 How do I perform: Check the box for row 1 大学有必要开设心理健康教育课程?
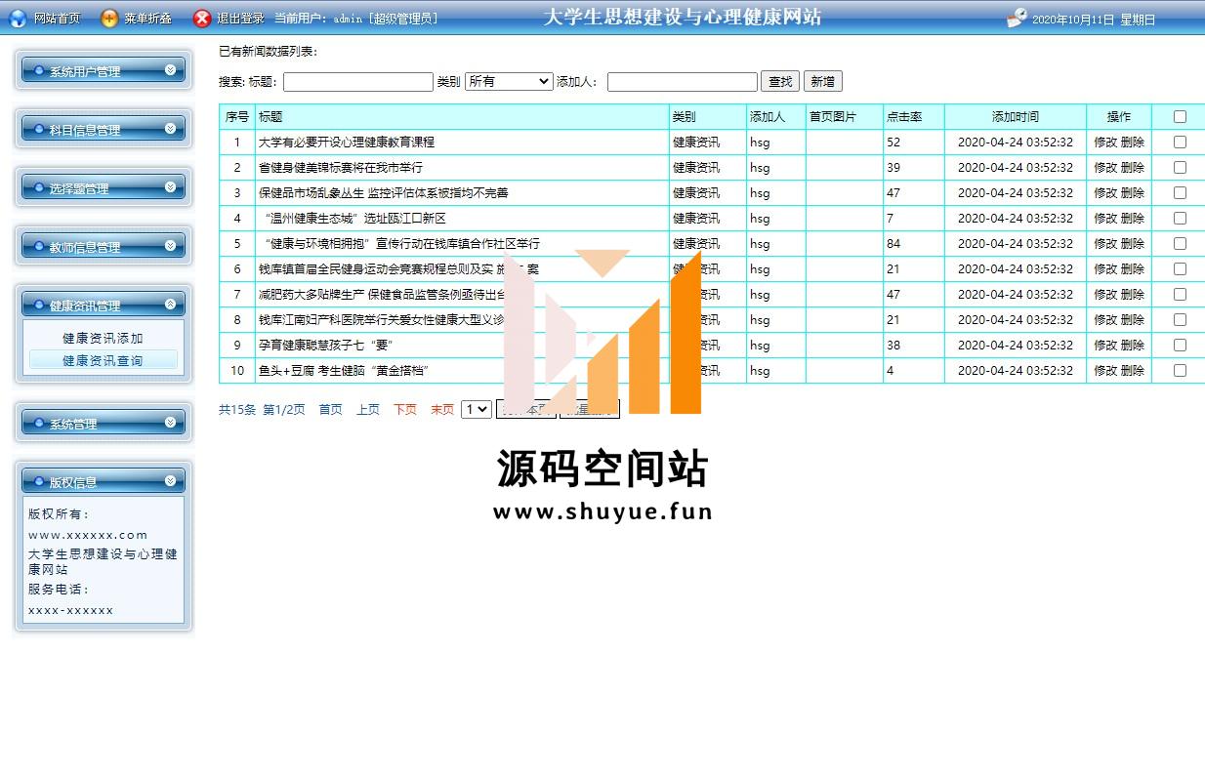pyautogui.click(x=1180, y=142)
